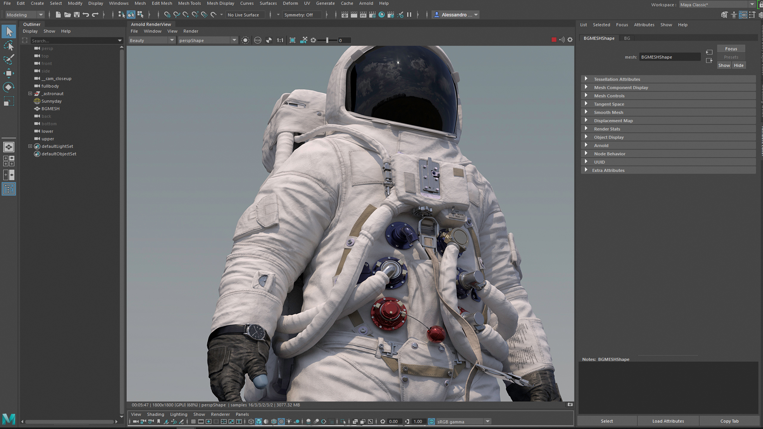
Task: Select the Lasso tool in the left toolbox
Action: point(9,45)
